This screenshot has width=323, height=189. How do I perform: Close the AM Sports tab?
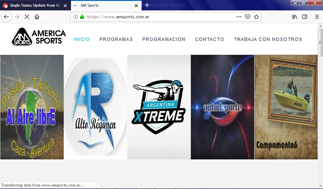[x=136, y=6]
